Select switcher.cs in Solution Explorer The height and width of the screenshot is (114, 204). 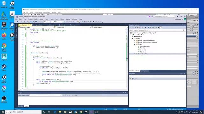[x=143, y=50]
